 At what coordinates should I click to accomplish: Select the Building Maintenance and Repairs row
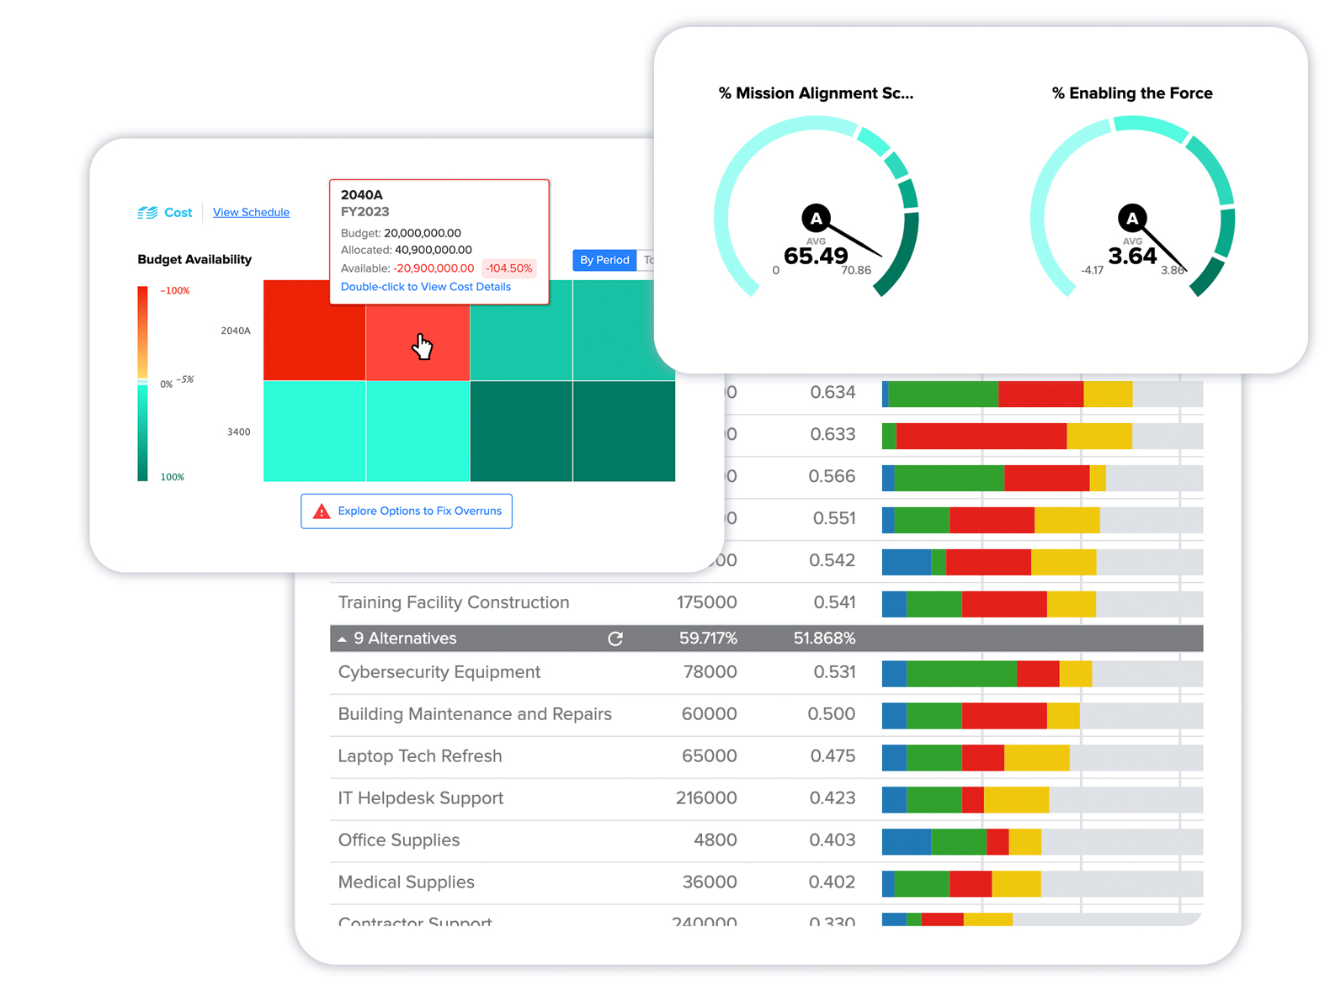click(474, 714)
